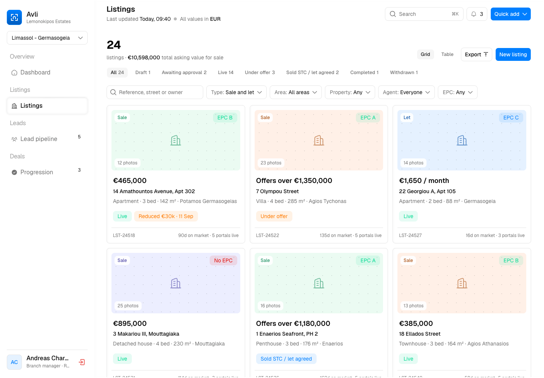
Task: Select the Completed 1 tab
Action: pos(364,73)
